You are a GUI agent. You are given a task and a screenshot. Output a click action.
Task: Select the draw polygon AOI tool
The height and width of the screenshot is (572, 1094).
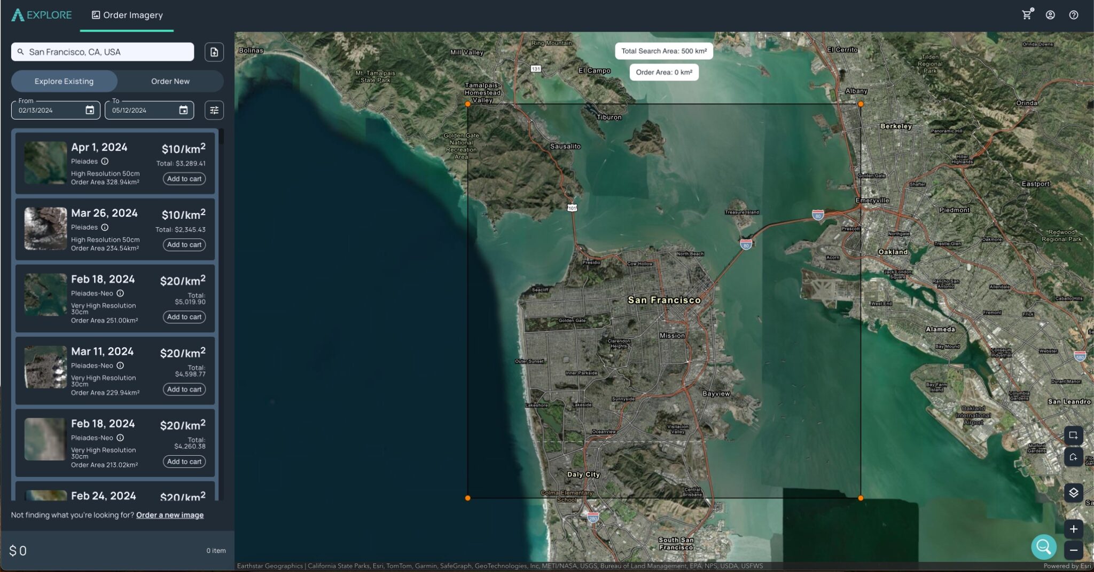[x=1074, y=457]
